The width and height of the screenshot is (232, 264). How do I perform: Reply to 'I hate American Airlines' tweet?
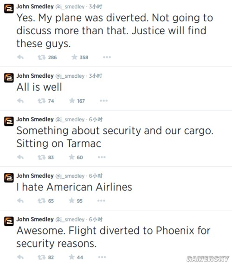(20, 201)
